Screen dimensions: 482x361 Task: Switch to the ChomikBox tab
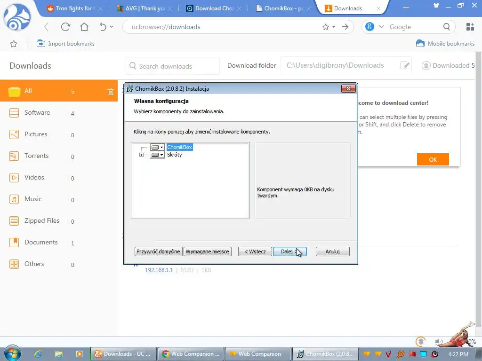pos(283,8)
